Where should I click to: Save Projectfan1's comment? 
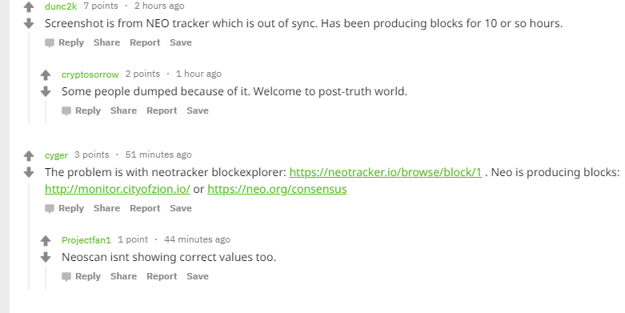(x=198, y=276)
